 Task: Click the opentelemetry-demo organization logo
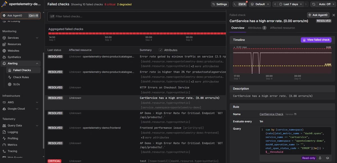pos(4,4)
